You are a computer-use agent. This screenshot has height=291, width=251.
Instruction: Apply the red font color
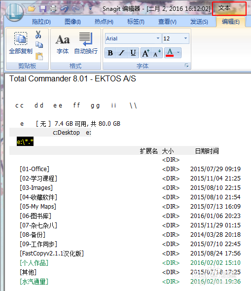click(170, 53)
